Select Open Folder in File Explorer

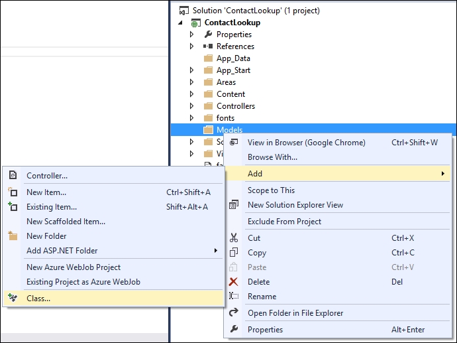295,313
